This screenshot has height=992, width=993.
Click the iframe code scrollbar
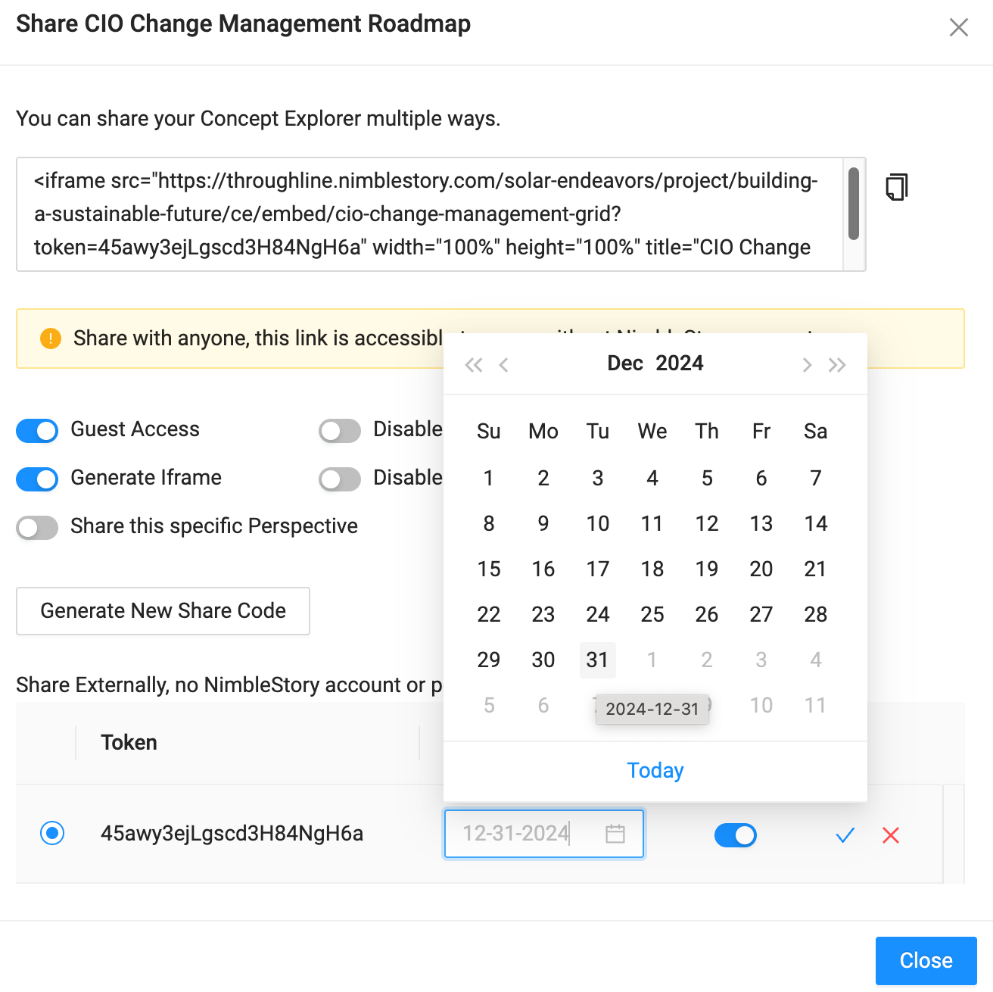coord(854,204)
